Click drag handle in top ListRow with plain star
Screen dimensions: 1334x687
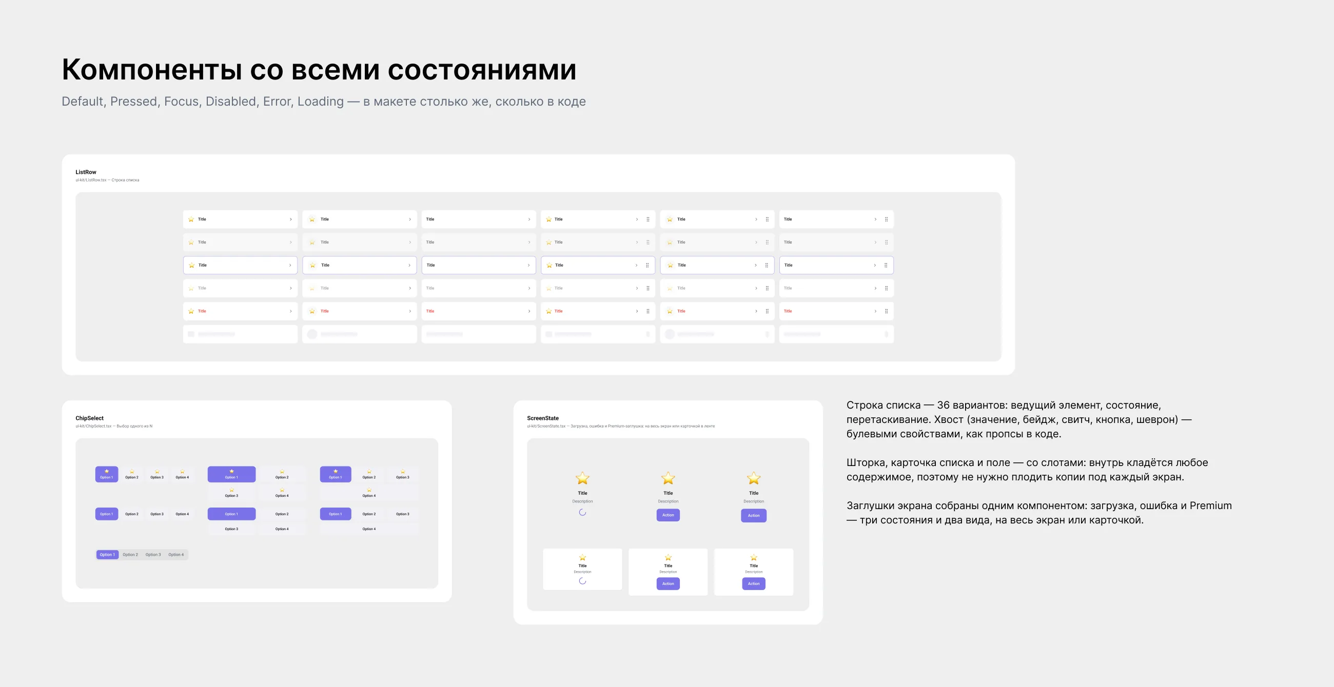(648, 219)
